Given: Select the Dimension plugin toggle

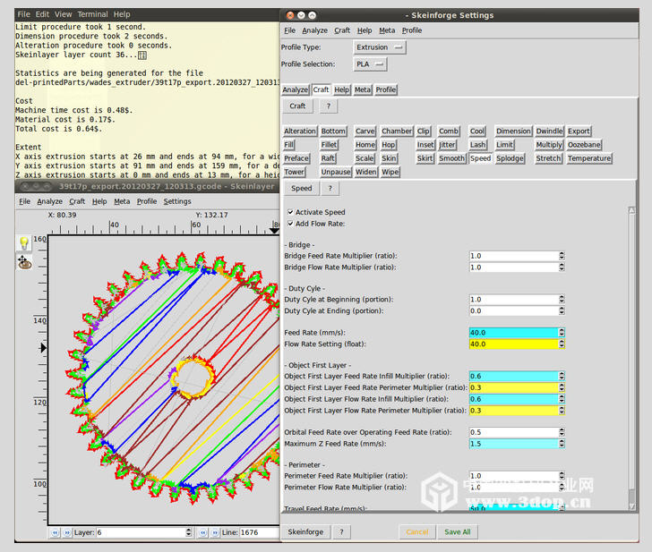Looking at the screenshot, I should 513,132.
